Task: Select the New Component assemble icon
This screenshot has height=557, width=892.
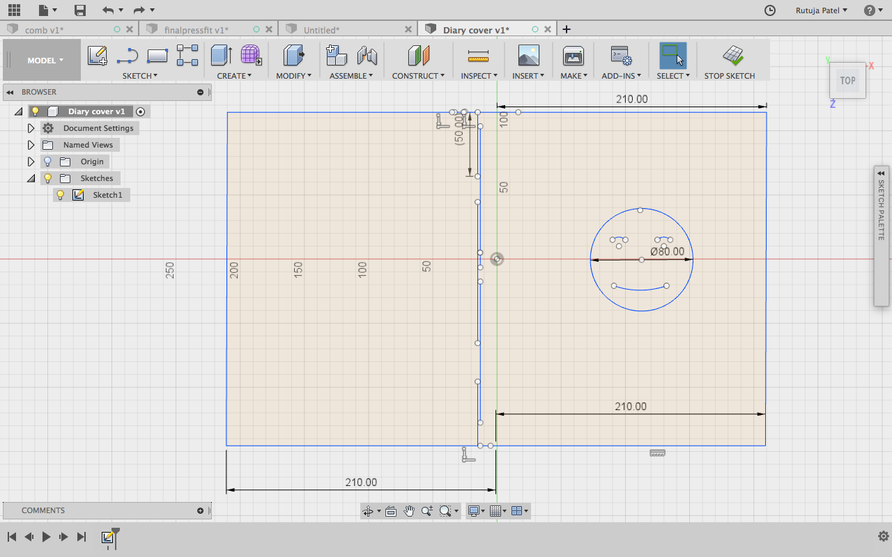Action: 337,56
